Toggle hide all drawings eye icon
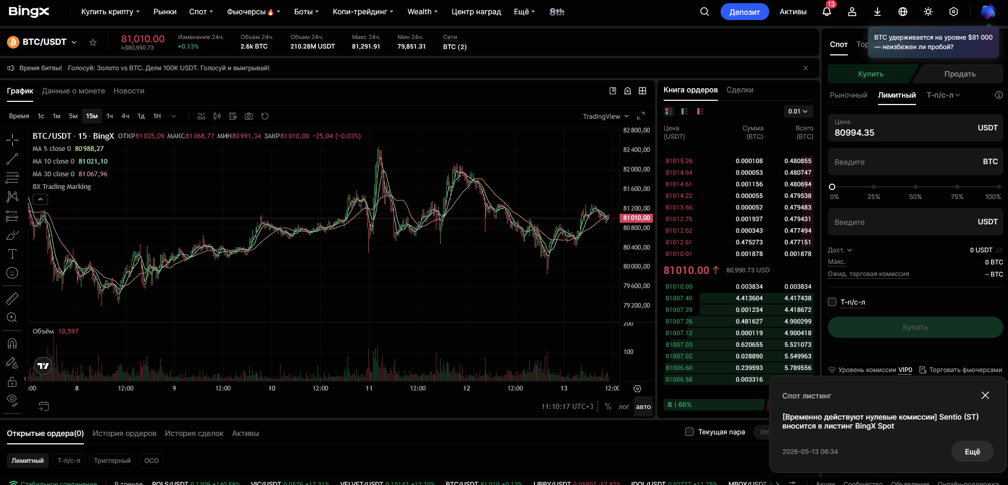 12,400
